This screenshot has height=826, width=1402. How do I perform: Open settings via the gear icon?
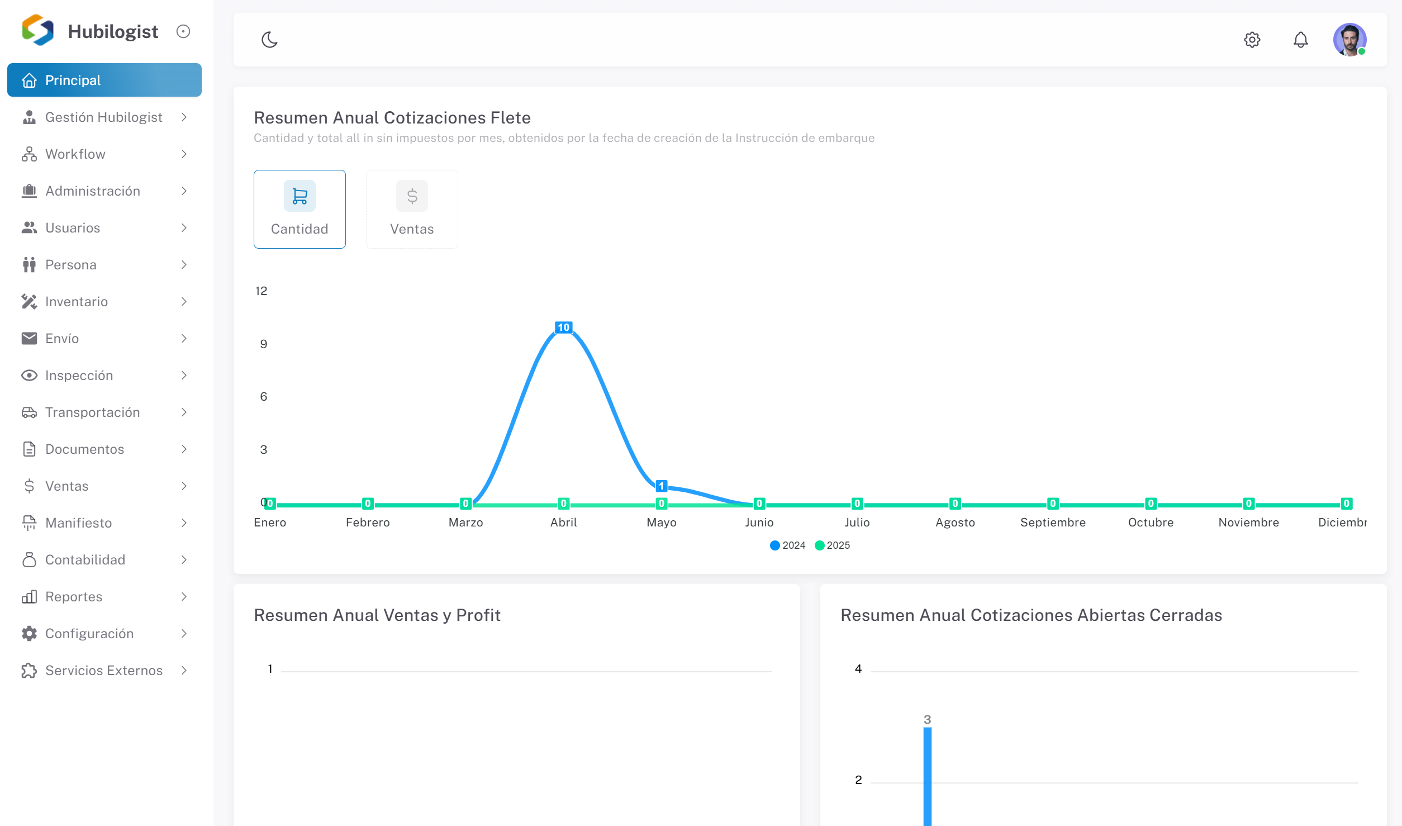coord(1252,40)
